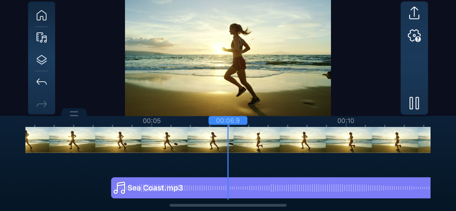Undo the last edit
The width and height of the screenshot is (456, 211).
(41, 82)
